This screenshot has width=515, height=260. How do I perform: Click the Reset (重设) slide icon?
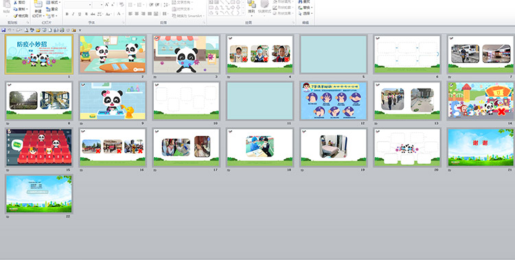point(48,9)
